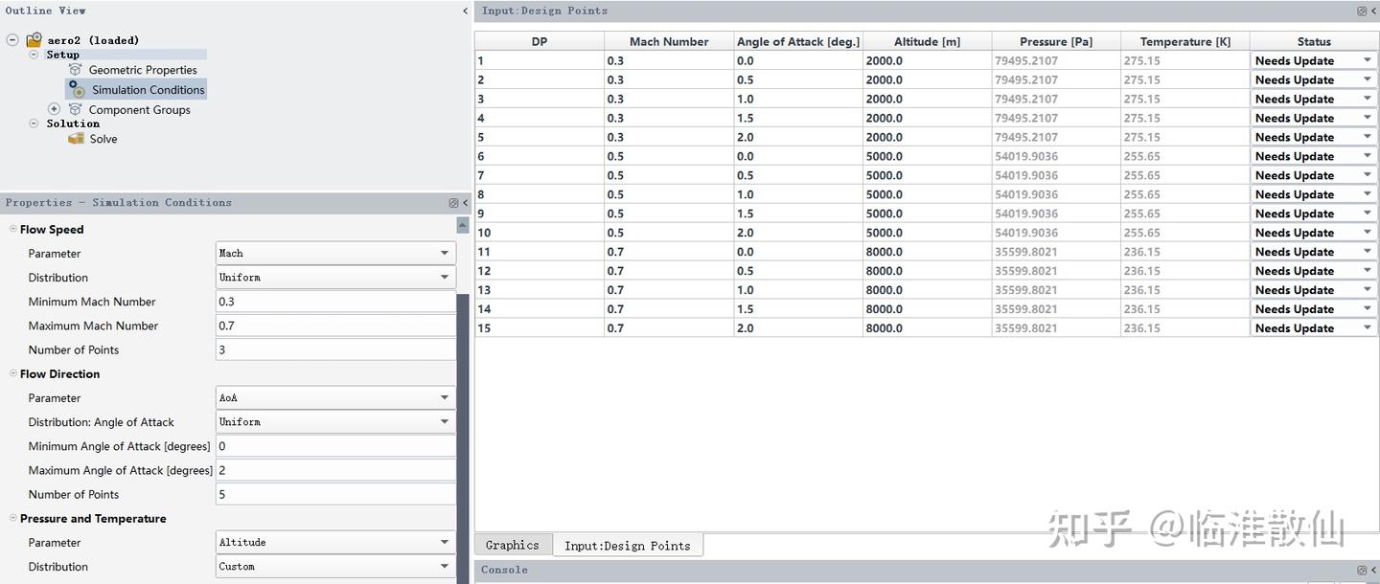Click Altitude cell of design point 11

[928, 252]
